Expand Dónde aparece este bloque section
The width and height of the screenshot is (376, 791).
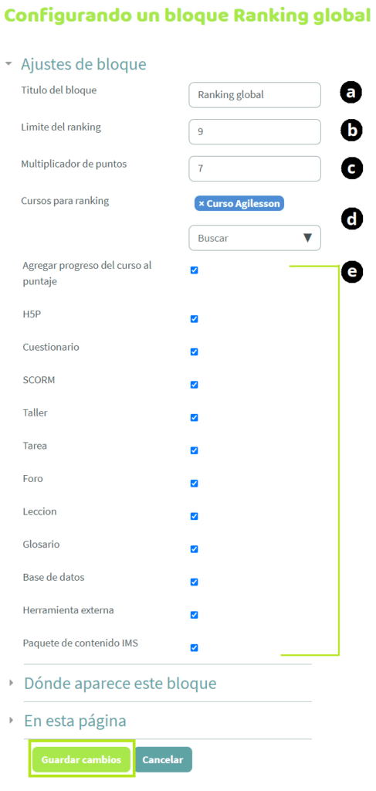click(x=12, y=683)
